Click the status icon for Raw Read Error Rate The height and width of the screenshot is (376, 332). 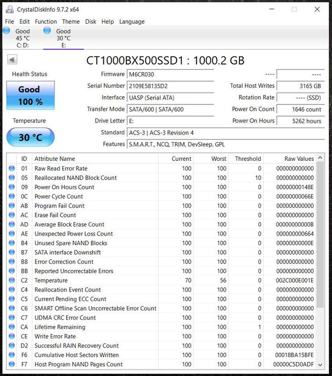pos(11,168)
